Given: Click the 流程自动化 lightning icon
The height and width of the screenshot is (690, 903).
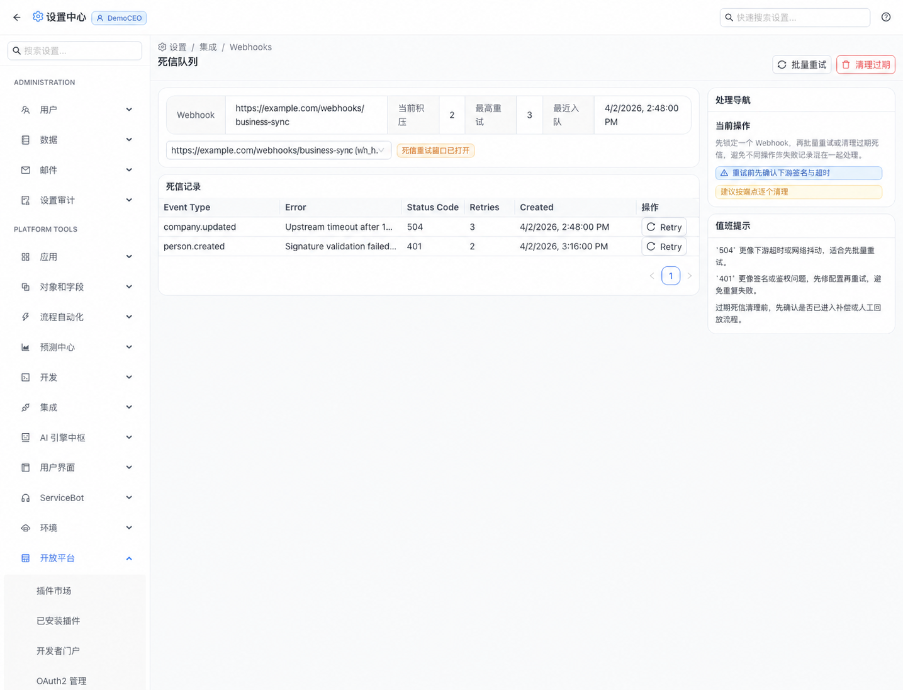Looking at the screenshot, I should coord(26,317).
